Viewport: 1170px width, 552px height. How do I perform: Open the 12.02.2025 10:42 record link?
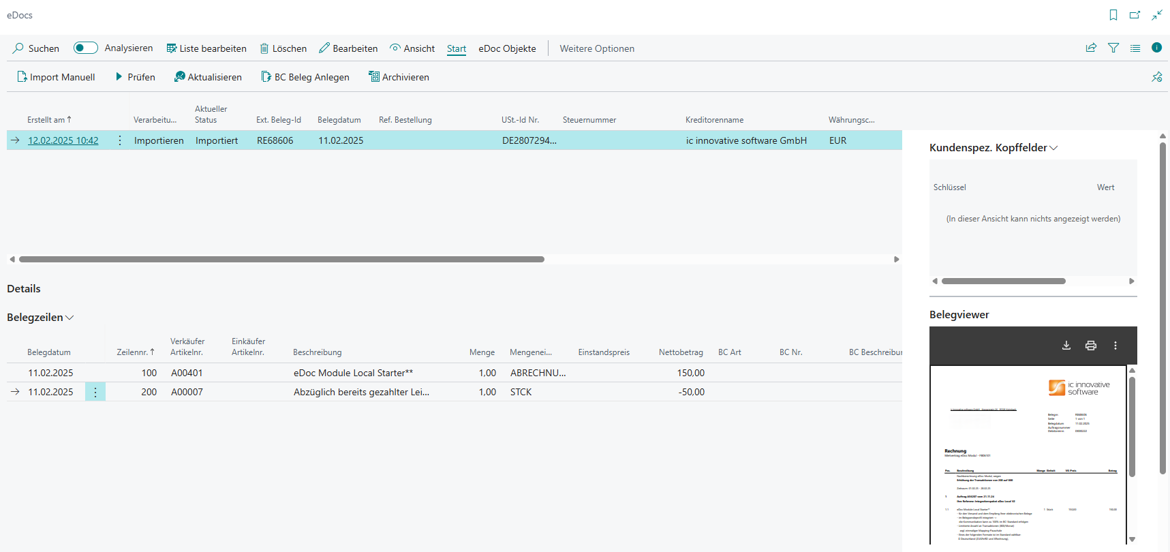point(63,140)
